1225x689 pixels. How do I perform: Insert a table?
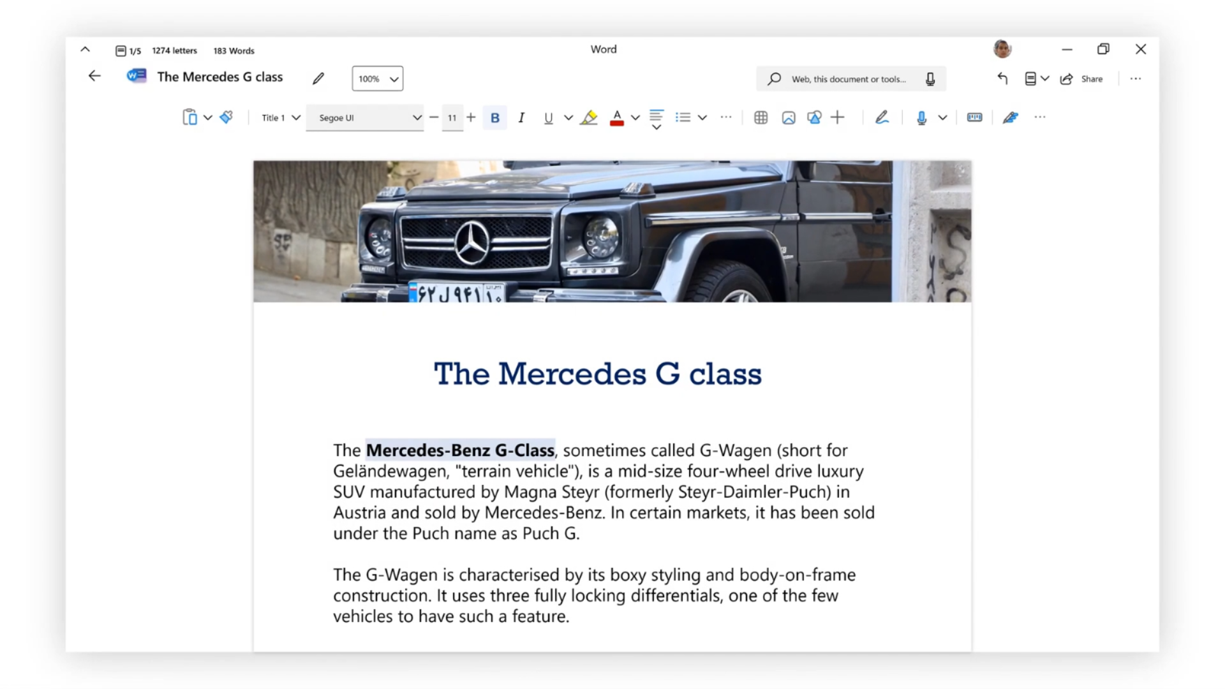[761, 117]
